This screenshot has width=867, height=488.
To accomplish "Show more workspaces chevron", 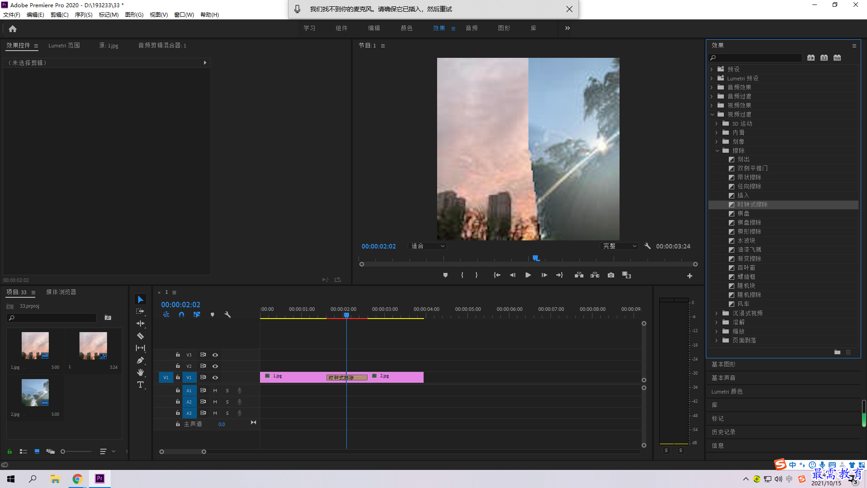I will (x=568, y=28).
